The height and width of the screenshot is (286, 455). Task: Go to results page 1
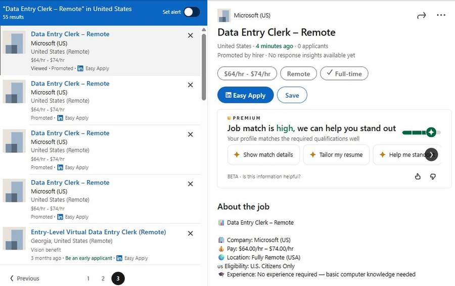pyautogui.click(x=88, y=278)
